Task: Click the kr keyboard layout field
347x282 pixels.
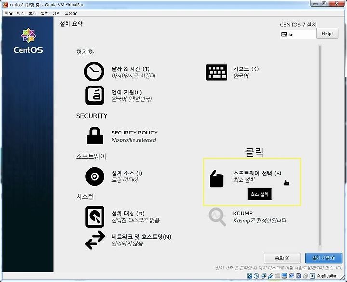Action: click(x=298, y=34)
